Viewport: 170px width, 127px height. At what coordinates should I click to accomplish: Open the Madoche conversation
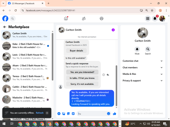point(26,99)
